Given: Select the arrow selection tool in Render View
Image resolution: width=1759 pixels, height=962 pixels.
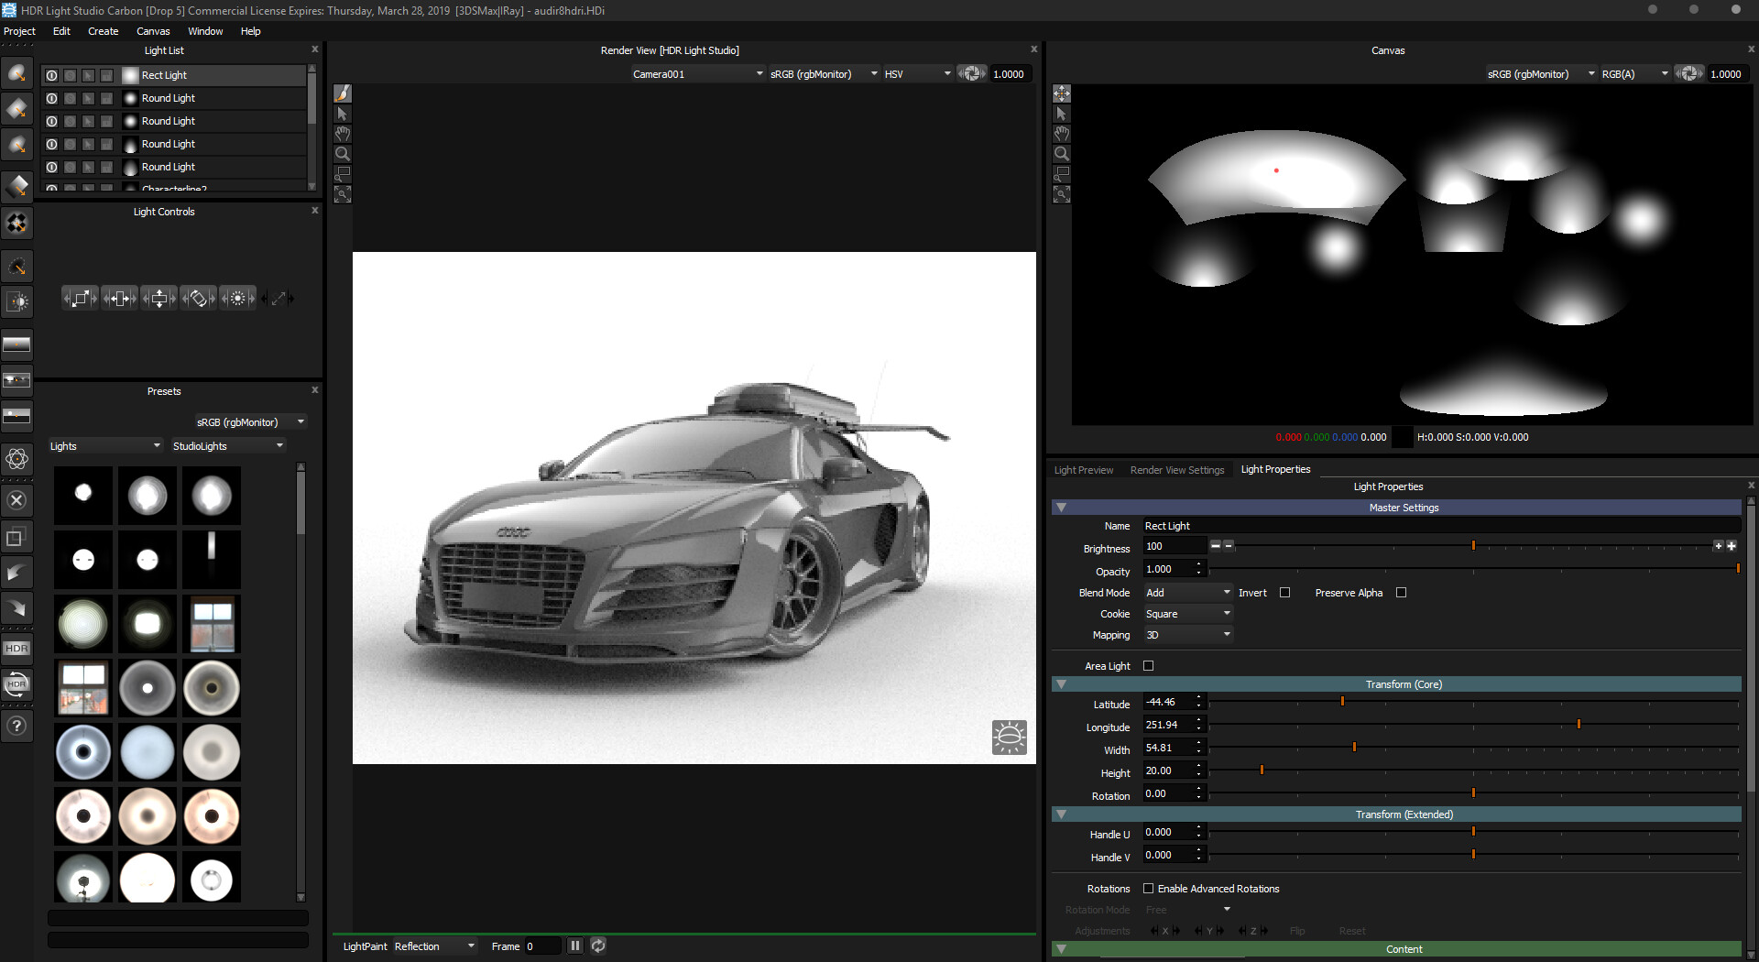Looking at the screenshot, I should [x=343, y=114].
